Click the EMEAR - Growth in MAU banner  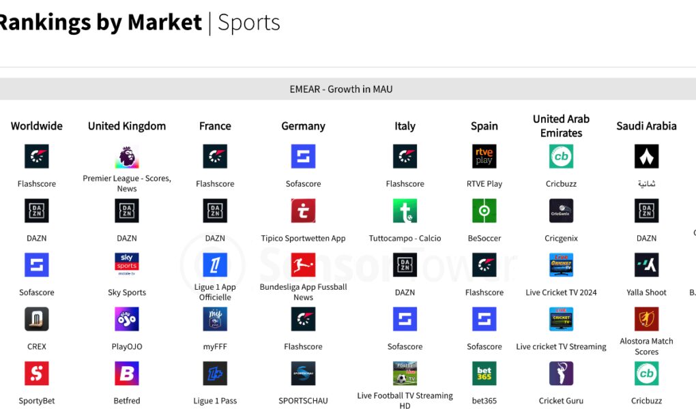341,89
